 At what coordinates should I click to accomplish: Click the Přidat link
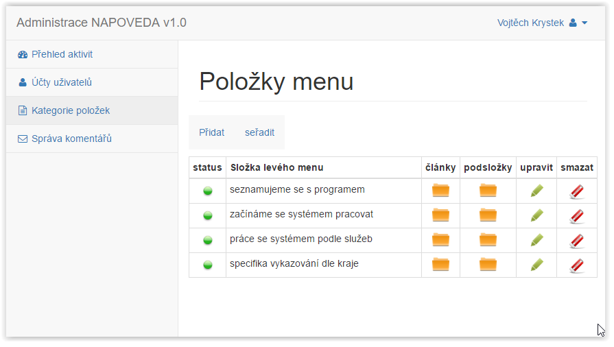tap(211, 132)
